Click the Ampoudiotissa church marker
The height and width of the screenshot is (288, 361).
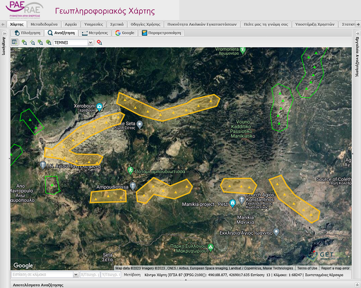pos(133,186)
